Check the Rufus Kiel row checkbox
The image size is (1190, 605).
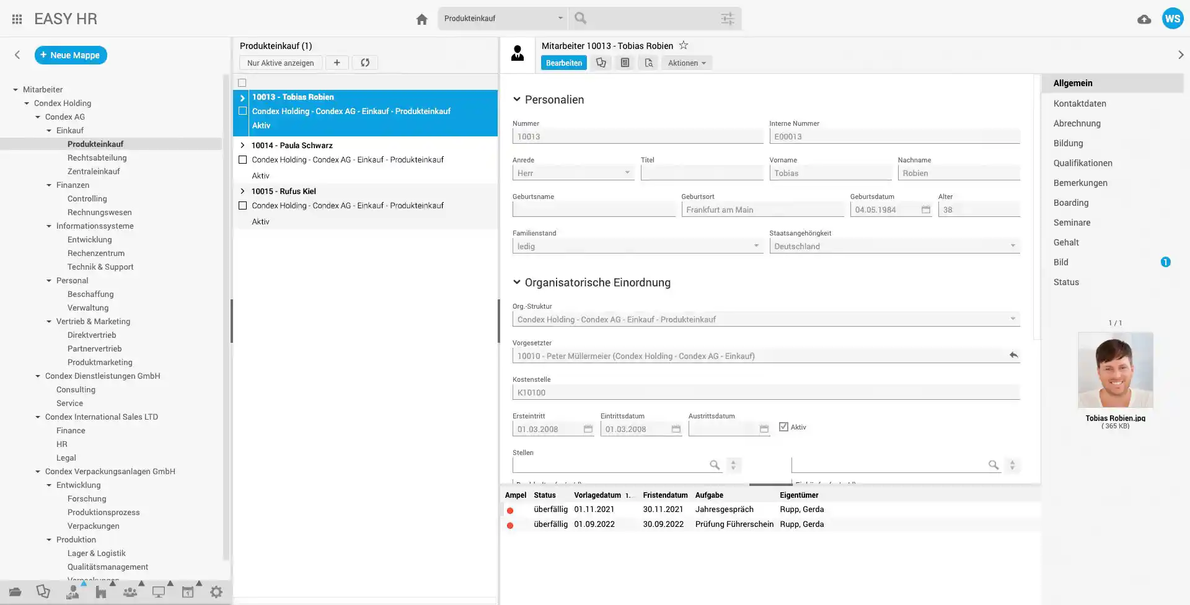pos(243,206)
